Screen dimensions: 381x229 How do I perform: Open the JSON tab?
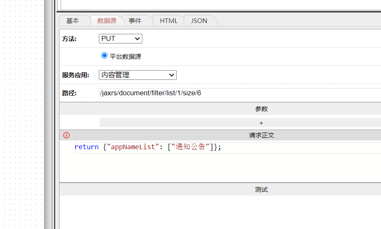[x=199, y=21]
